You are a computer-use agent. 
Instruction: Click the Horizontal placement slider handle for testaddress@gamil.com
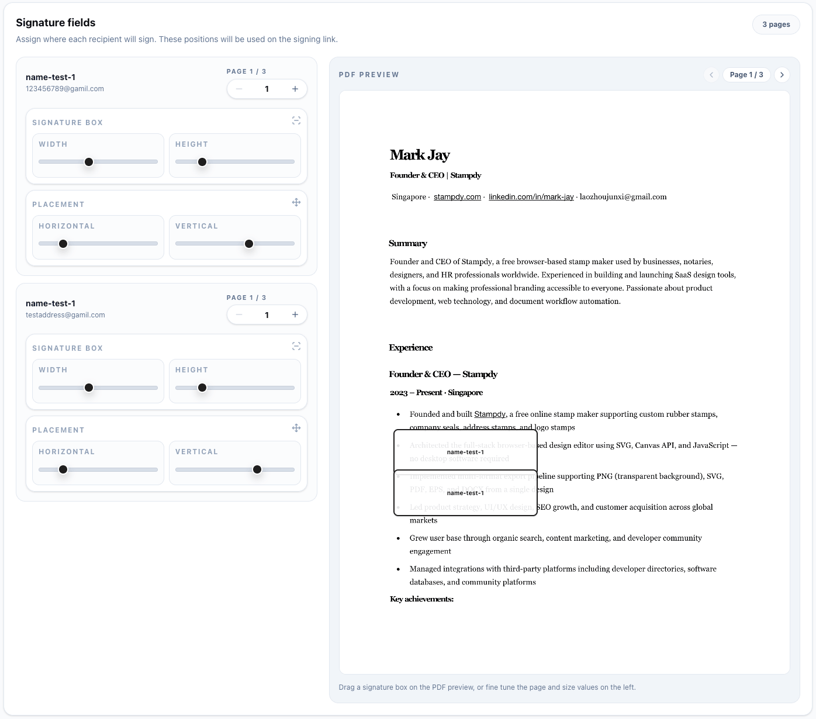[x=63, y=469]
